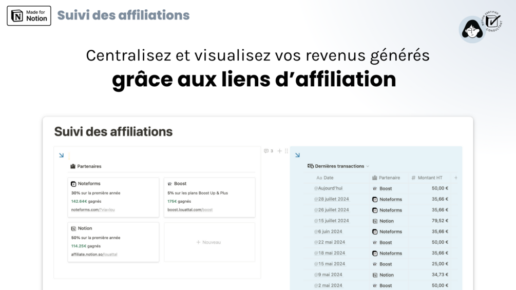The width and height of the screenshot is (516, 290).
Task: Click Noteforms icon in 6 juin 2024 row
Action: pyautogui.click(x=374, y=232)
